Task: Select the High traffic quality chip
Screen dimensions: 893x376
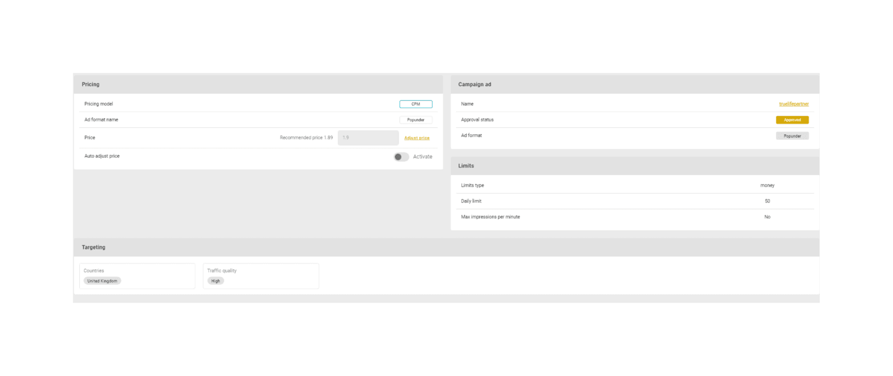Action: [x=215, y=281]
